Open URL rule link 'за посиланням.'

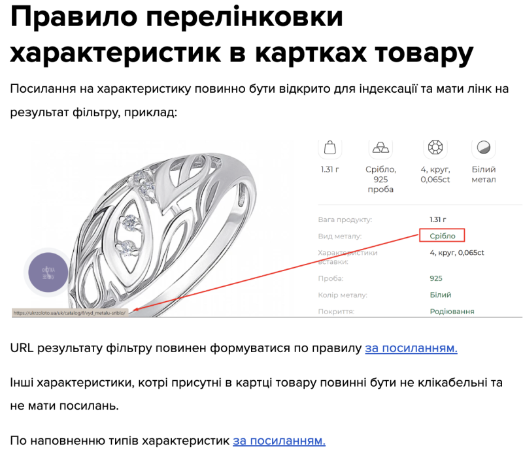point(411,348)
